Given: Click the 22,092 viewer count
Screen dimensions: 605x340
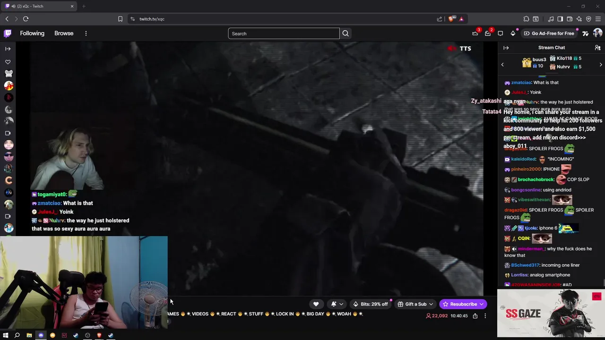Looking at the screenshot, I should [437, 316].
